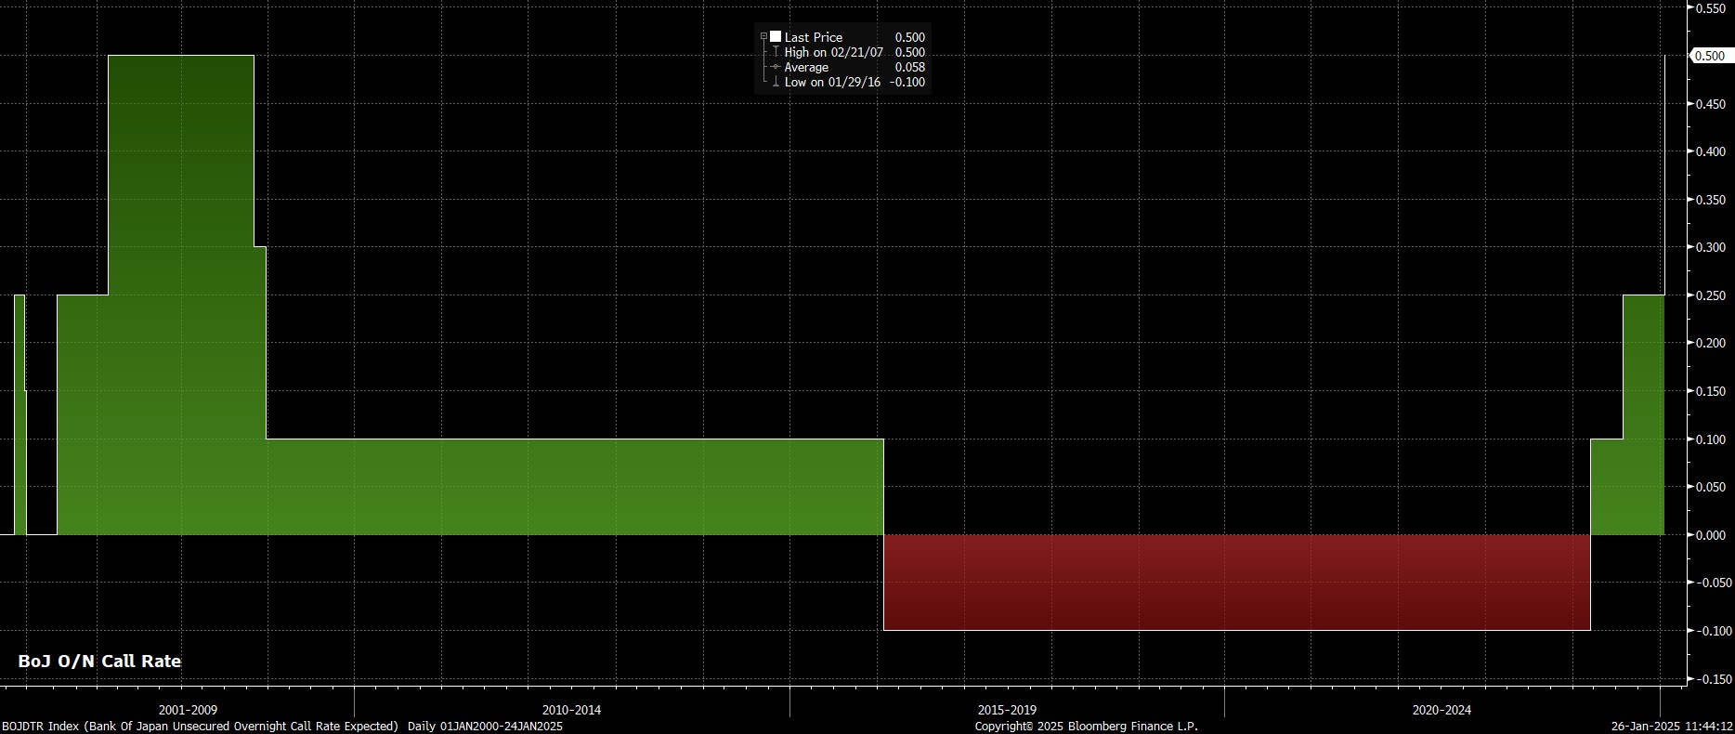Select the Low marker icon in legend
Viewport: 1735px width, 734px height.
[x=776, y=82]
